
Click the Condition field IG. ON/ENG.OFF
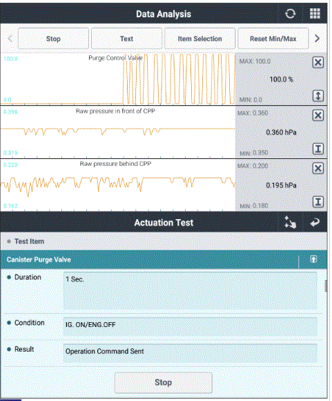tap(191, 326)
